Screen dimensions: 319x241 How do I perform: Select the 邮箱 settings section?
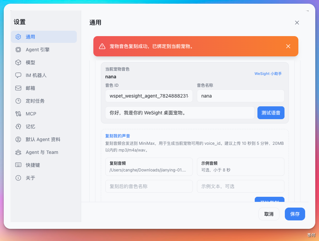[x=44, y=88]
